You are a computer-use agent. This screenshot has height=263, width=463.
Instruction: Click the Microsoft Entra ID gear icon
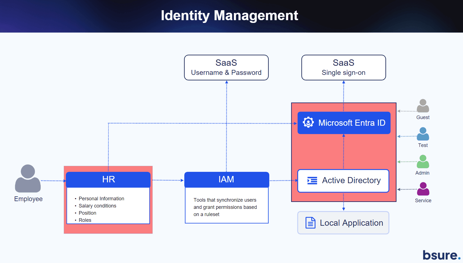click(308, 122)
